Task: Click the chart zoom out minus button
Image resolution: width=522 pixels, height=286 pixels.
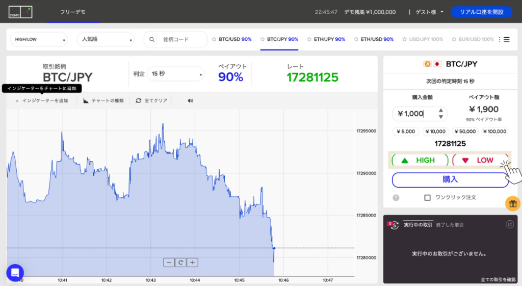Action: (x=169, y=263)
